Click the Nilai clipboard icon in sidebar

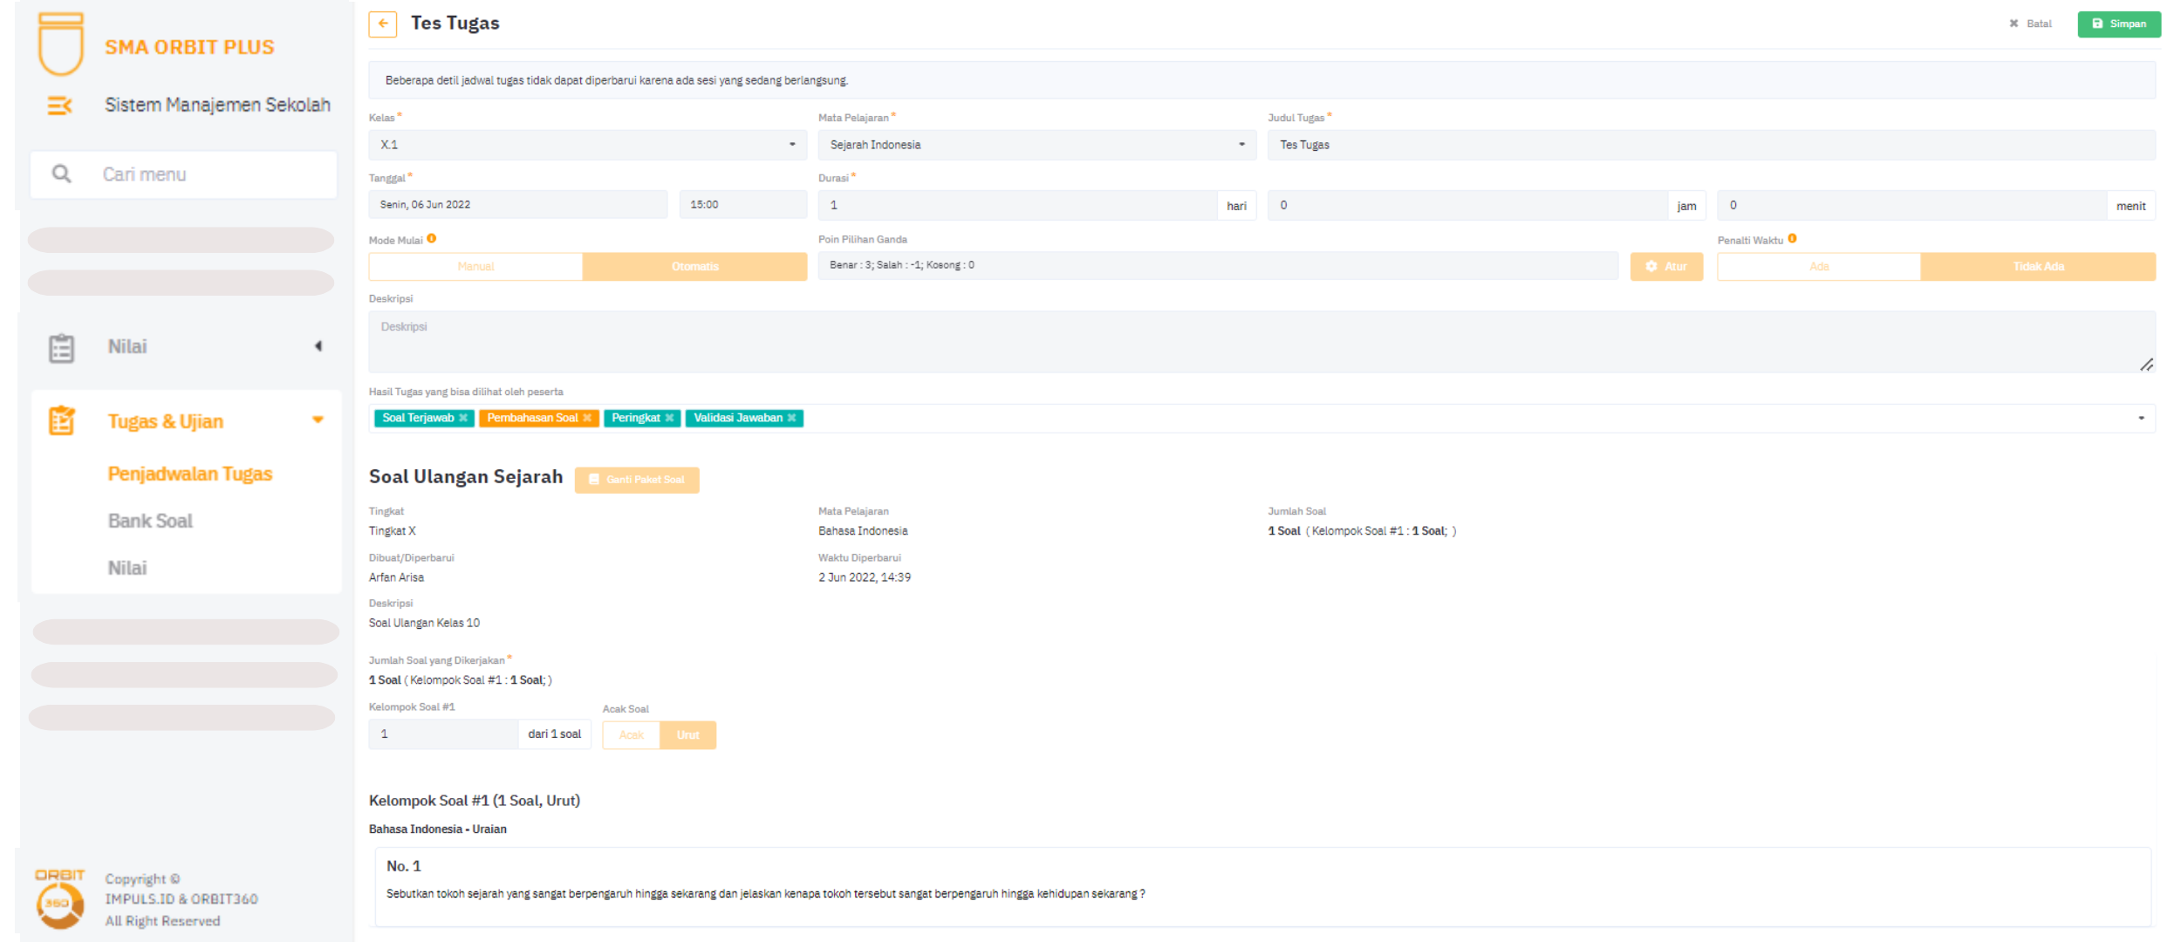pos(61,347)
